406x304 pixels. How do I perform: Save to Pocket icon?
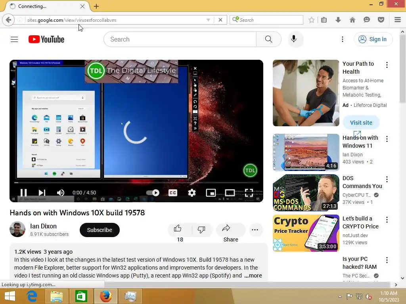point(381,20)
